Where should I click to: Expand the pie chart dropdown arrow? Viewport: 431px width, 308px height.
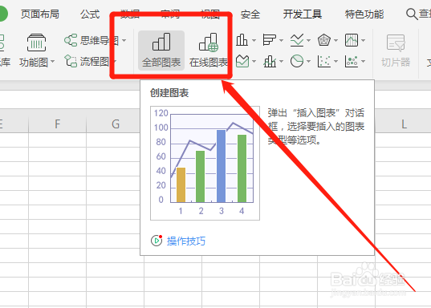point(308,61)
